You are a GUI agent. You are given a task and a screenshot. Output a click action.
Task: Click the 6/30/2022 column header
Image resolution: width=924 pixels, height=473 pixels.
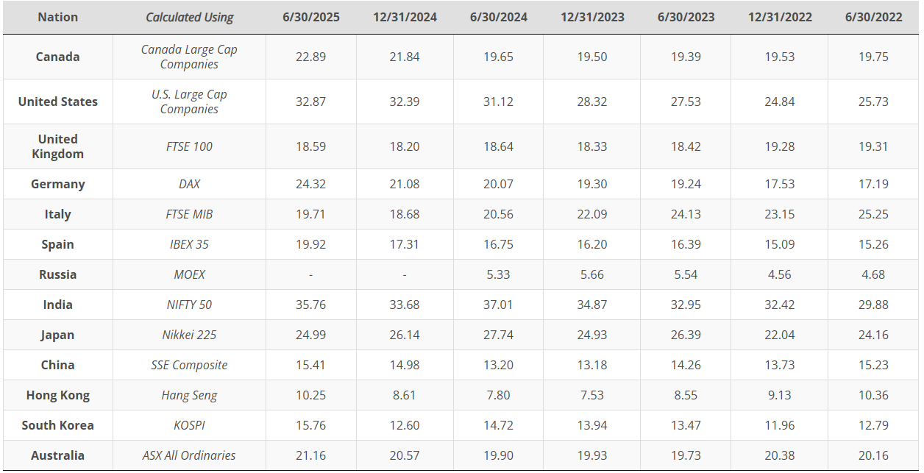click(x=873, y=17)
